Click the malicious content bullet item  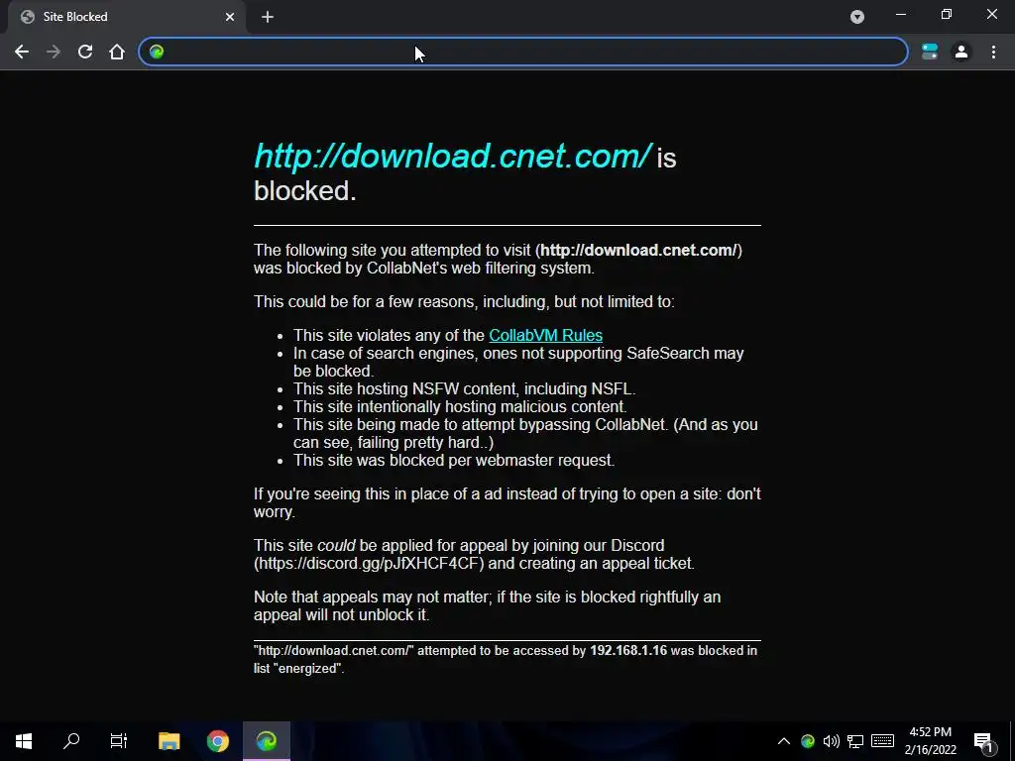460,406
